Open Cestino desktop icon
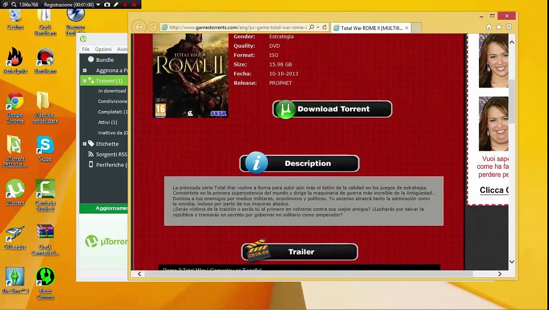The width and height of the screenshot is (549, 310). (15, 19)
